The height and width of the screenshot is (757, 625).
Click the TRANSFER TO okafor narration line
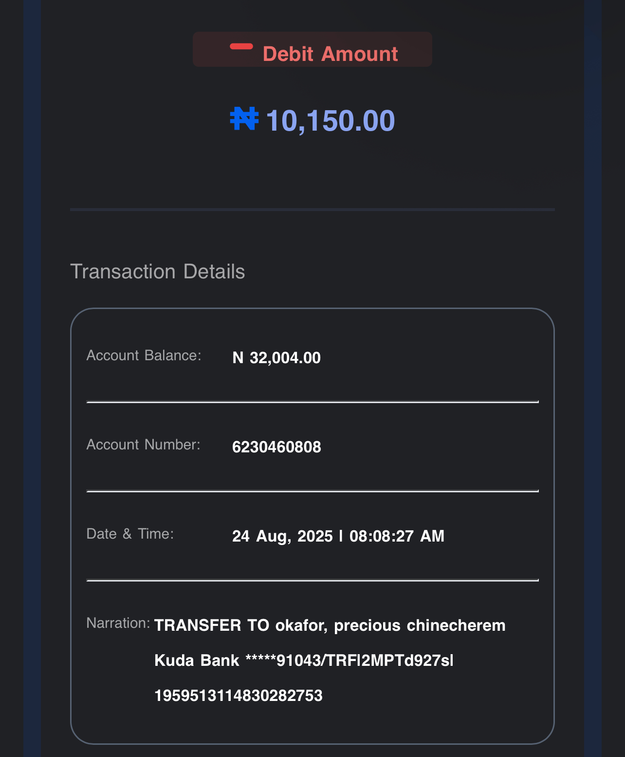pyautogui.click(x=330, y=625)
